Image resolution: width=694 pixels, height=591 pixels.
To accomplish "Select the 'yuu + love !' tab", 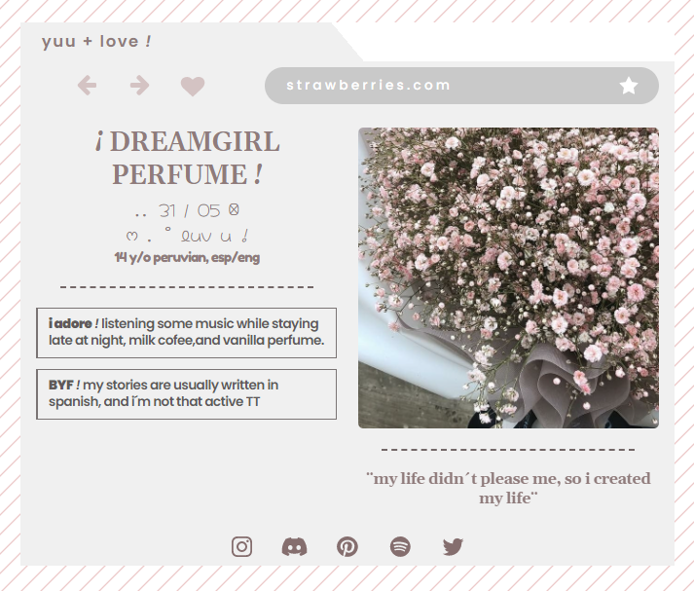I will click(x=96, y=42).
